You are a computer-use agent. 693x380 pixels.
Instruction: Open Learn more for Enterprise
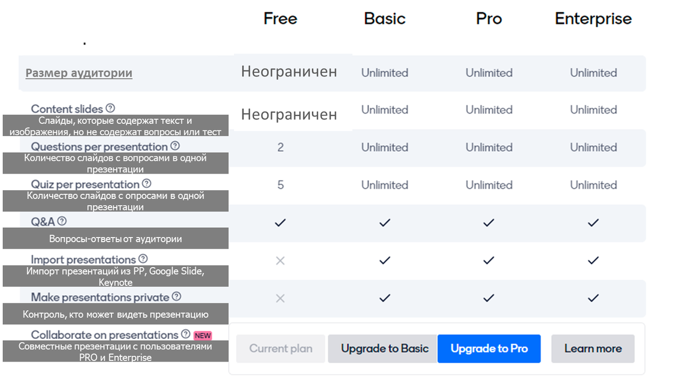pos(593,348)
